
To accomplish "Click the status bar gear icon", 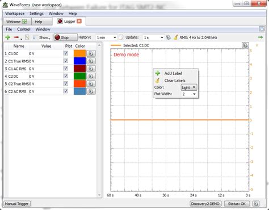I will pos(256,204).
